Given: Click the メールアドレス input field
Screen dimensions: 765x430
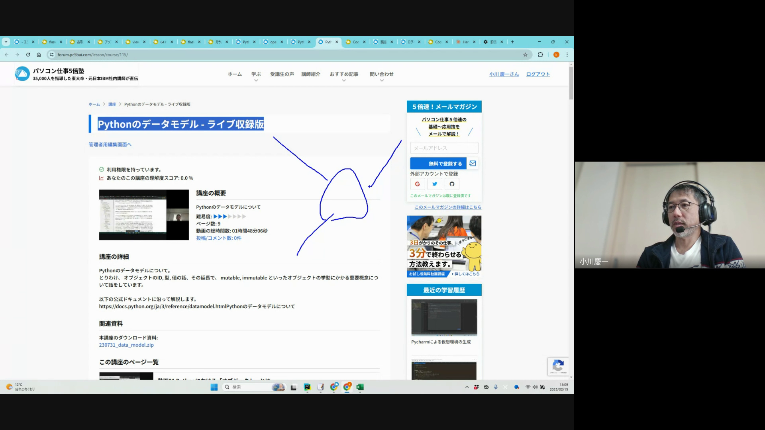Looking at the screenshot, I should click(444, 148).
